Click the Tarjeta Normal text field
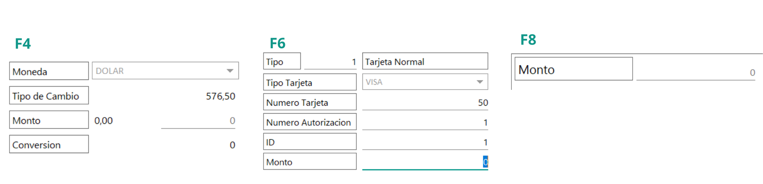The width and height of the screenshot is (763, 184). pyautogui.click(x=424, y=62)
